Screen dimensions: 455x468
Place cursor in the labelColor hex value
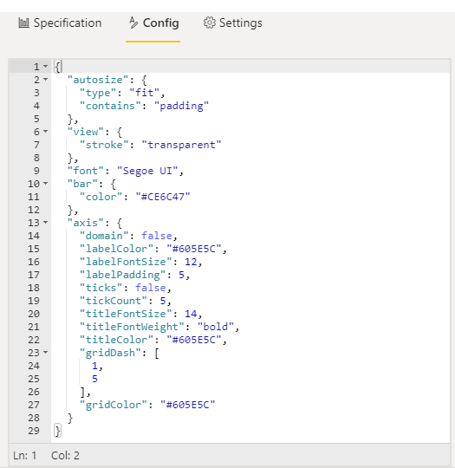194,249
